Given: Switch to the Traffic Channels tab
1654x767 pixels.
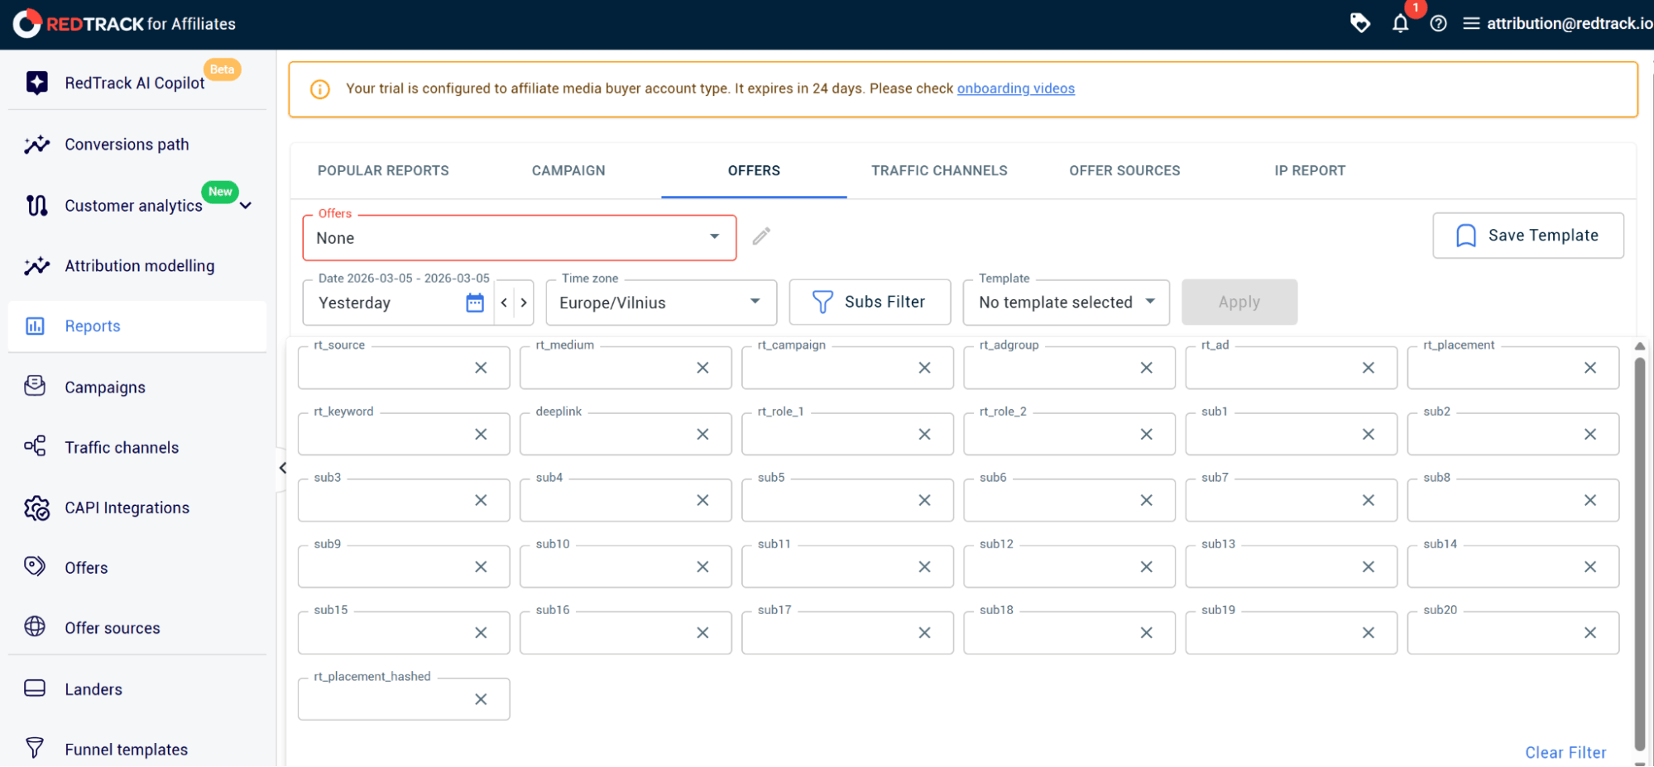Looking at the screenshot, I should (x=939, y=170).
